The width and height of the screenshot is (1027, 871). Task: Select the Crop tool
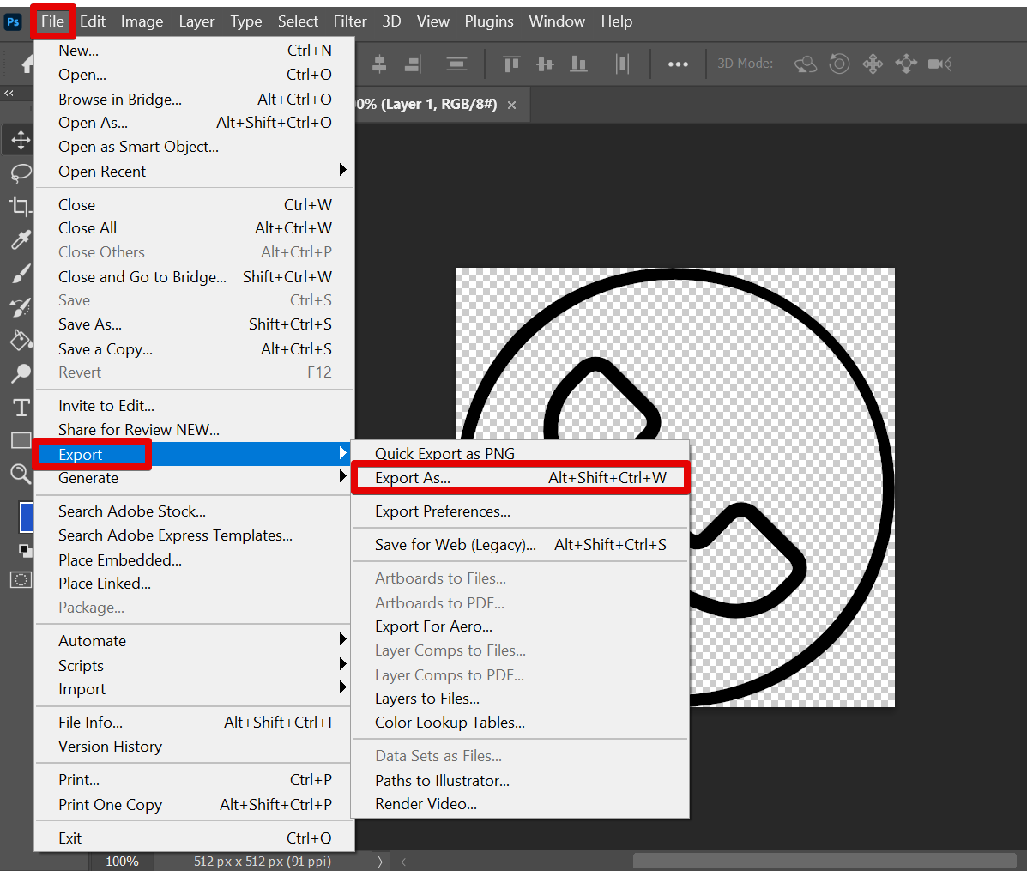(21, 206)
